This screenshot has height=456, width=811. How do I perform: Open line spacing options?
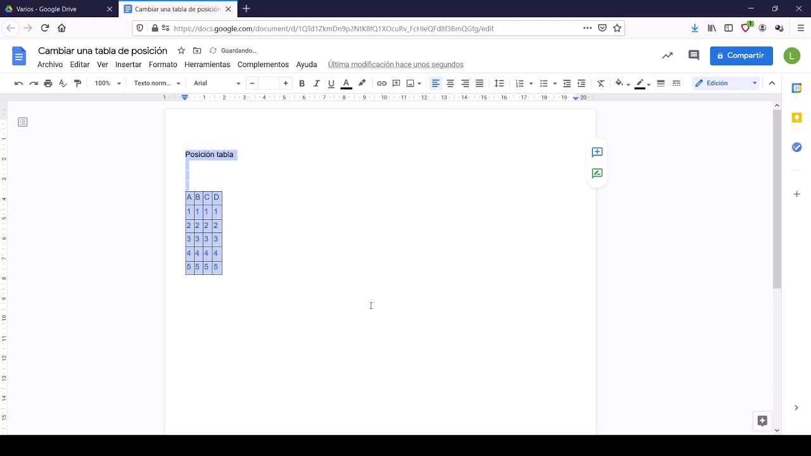pos(499,84)
